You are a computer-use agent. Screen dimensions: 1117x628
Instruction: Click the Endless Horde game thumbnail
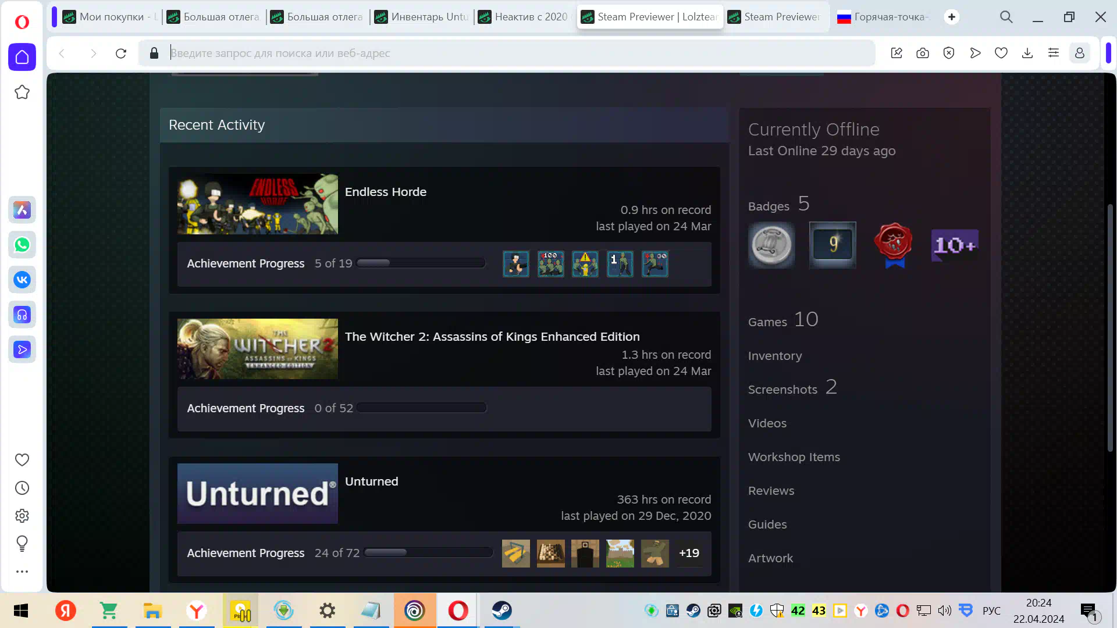click(258, 204)
